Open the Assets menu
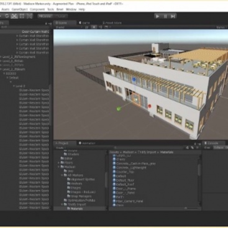This screenshot has height=228, width=228. 6,9
